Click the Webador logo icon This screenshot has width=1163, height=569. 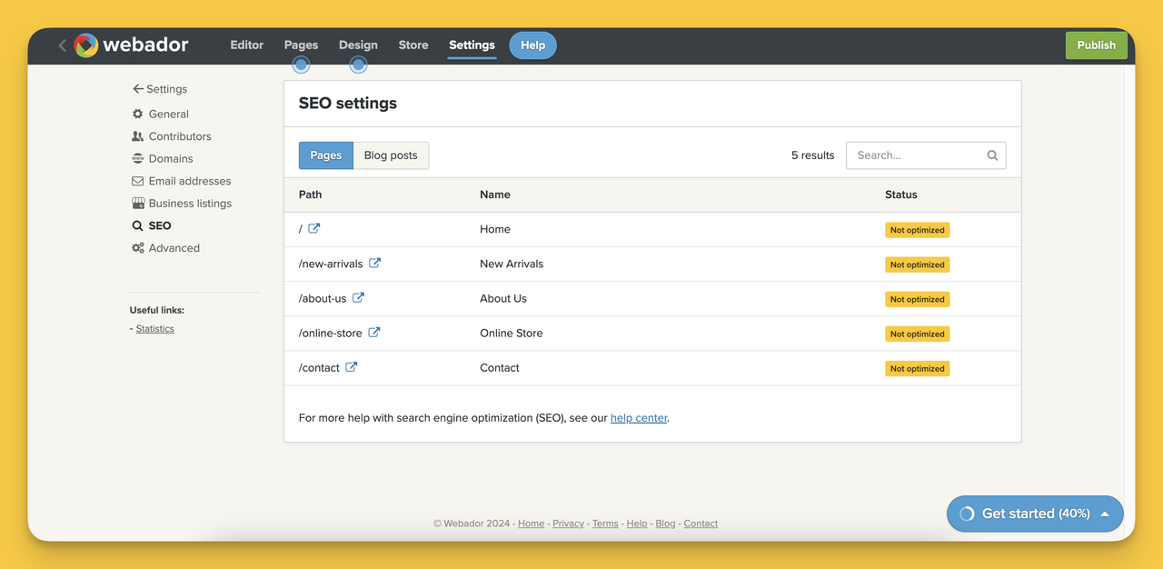click(x=86, y=45)
